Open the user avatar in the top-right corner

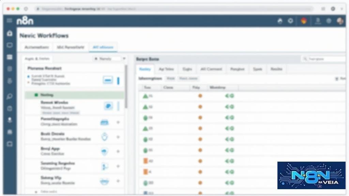point(340,21)
